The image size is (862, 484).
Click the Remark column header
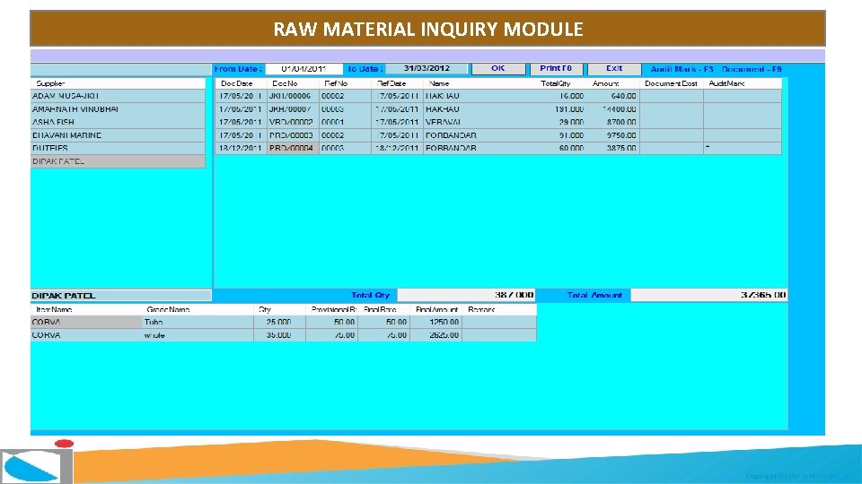point(499,309)
